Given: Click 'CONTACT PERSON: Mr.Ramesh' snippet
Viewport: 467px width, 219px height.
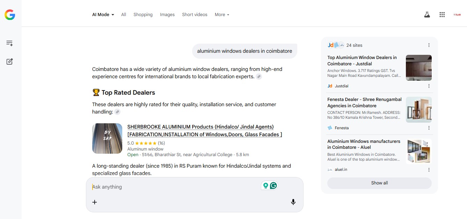Looking at the screenshot, I should click(x=364, y=115).
